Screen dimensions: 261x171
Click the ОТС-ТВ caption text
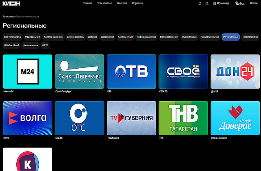click(x=59, y=138)
